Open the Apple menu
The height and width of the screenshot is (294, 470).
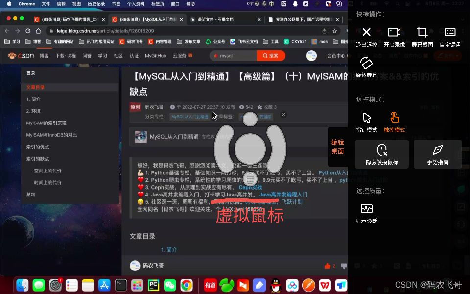9,4
